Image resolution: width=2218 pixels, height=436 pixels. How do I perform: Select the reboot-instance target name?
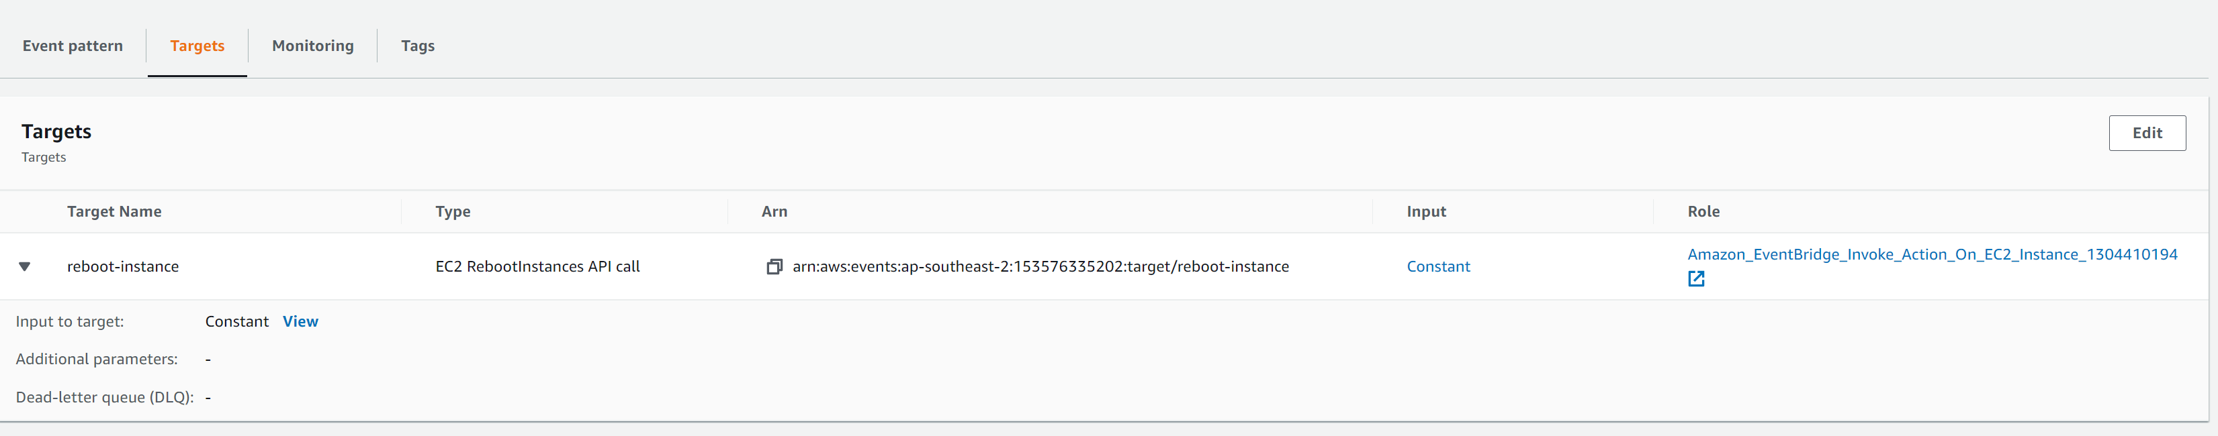123,266
